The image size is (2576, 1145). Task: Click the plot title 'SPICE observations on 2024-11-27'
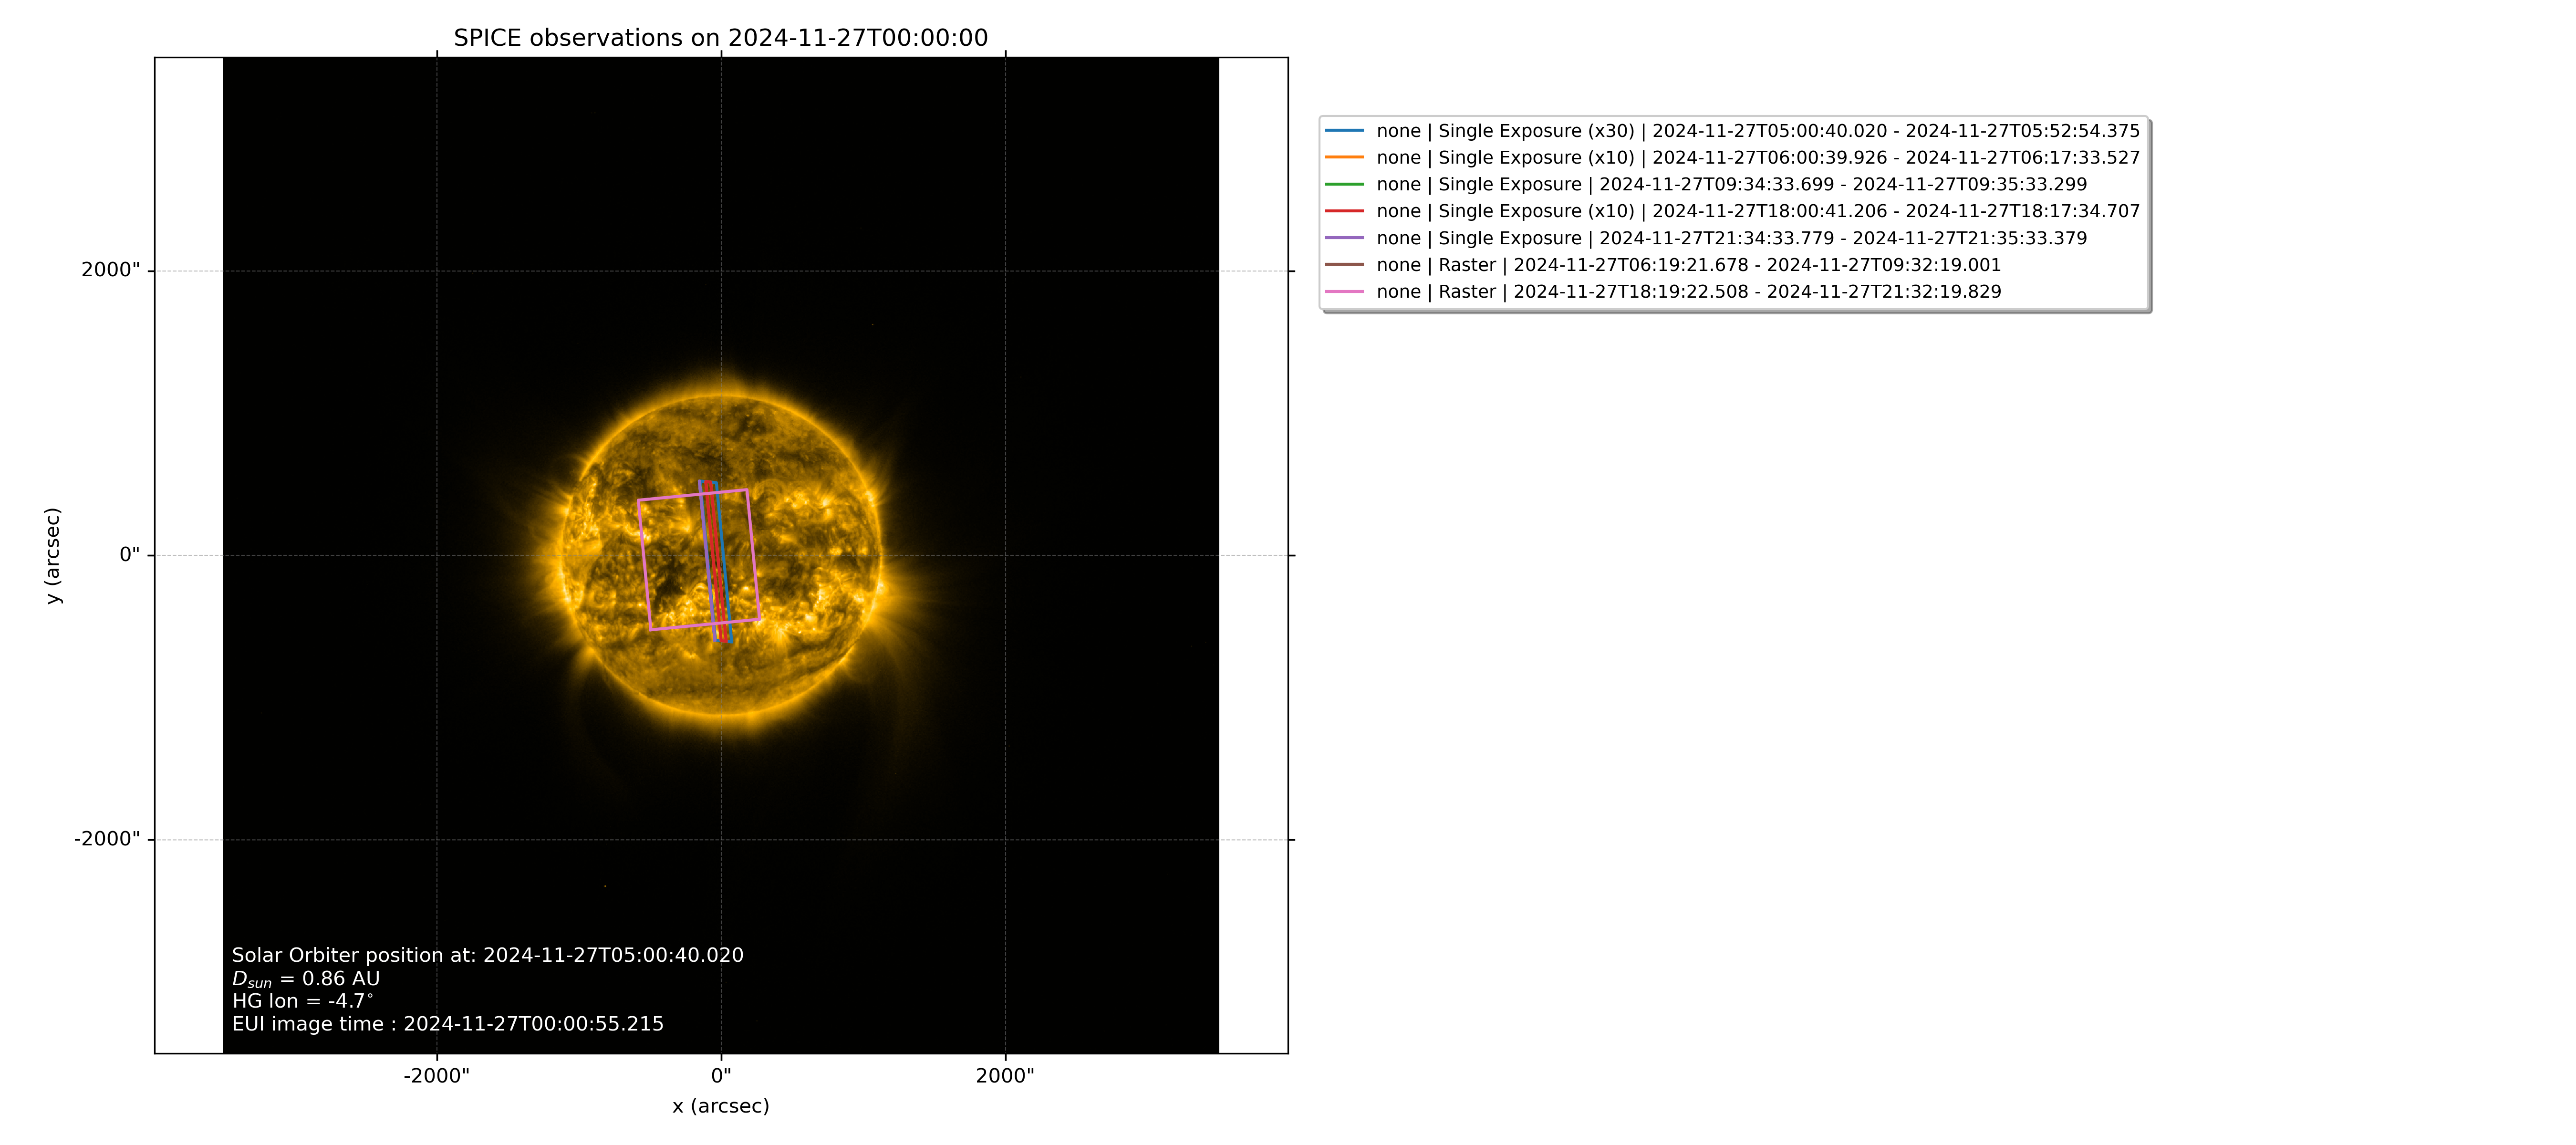click(720, 38)
